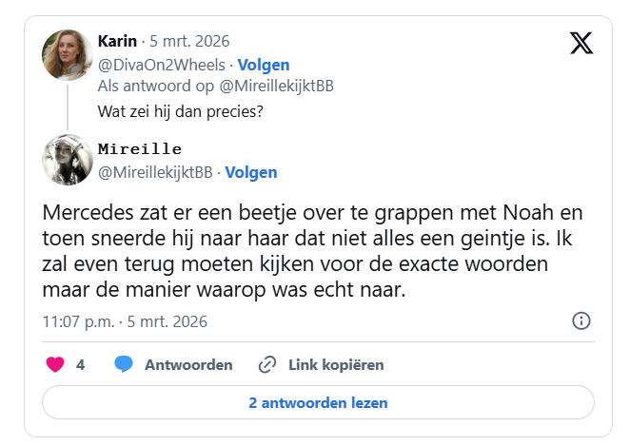Click the Antwoorden reply button
The height and width of the screenshot is (446, 630).
(188, 364)
